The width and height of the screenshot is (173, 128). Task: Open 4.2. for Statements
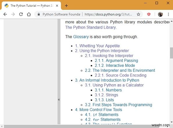coord(103,119)
